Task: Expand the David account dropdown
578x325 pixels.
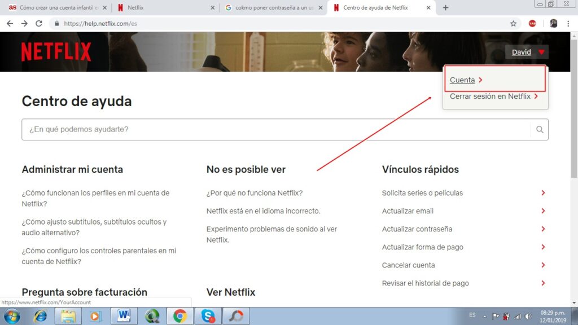Action: point(527,52)
